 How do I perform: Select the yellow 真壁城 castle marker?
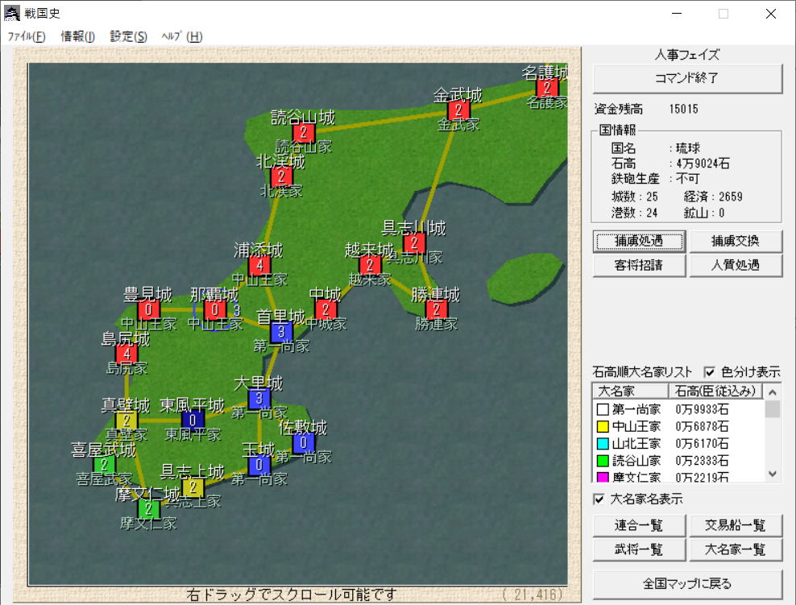[126, 420]
